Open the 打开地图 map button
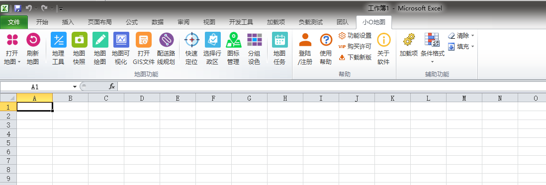 coord(12,49)
